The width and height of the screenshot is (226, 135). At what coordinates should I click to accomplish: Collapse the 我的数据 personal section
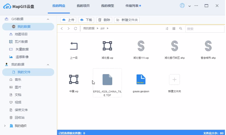click(x=48, y=65)
